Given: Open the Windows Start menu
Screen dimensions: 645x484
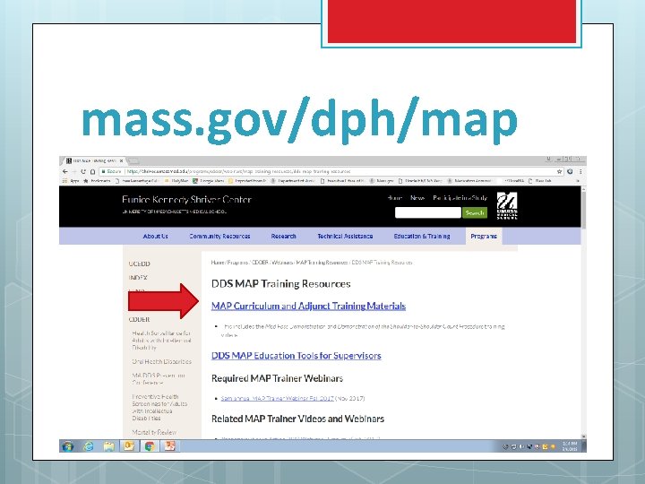Looking at the screenshot, I should (68, 446).
